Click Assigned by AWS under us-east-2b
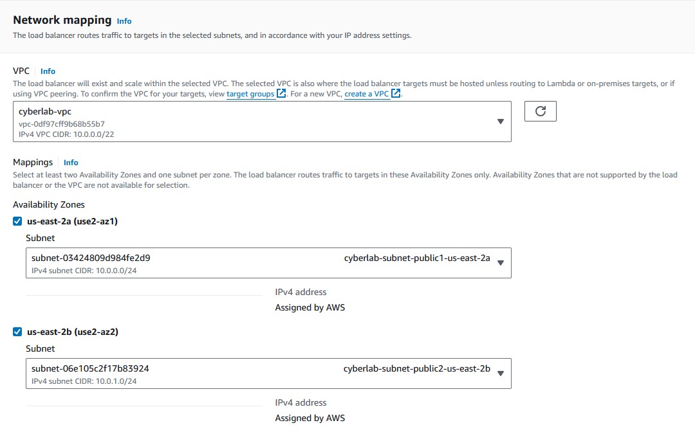The height and width of the screenshot is (441, 695). click(310, 418)
